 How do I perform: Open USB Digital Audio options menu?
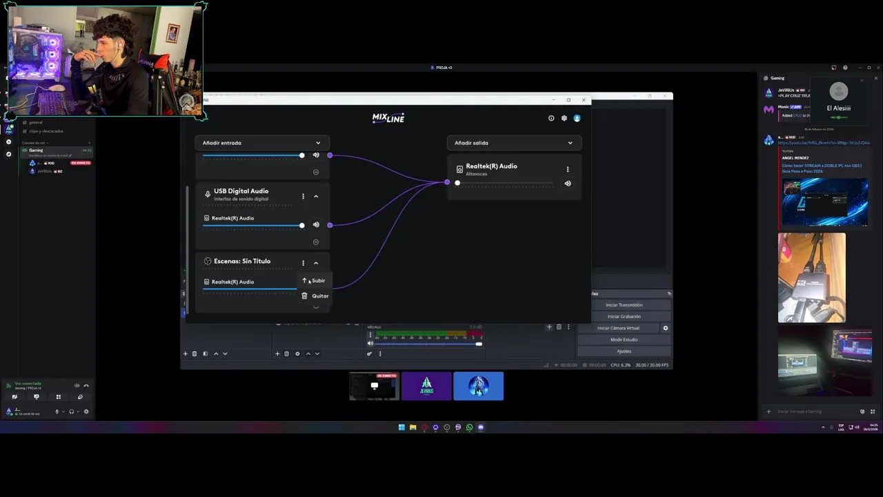click(x=303, y=197)
